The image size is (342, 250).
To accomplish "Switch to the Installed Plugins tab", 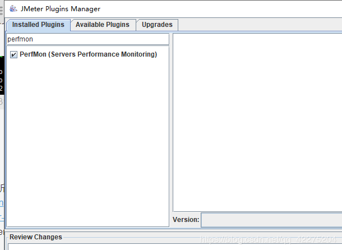I will [x=38, y=25].
